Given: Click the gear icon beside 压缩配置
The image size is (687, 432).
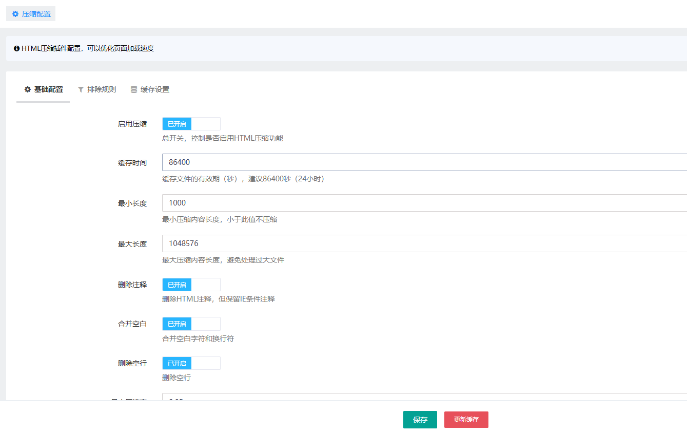Looking at the screenshot, I should (x=15, y=14).
